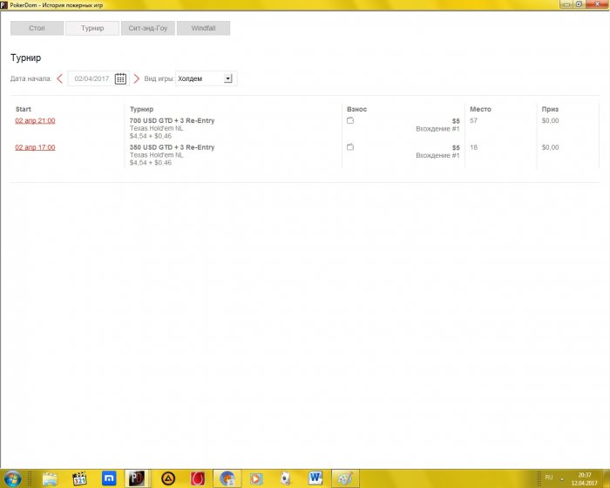Open the '02 апр 17:00' tournament link
The height and width of the screenshot is (488, 610).
35,148
